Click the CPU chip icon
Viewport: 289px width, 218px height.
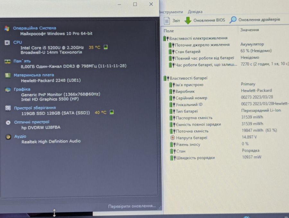(7, 43)
